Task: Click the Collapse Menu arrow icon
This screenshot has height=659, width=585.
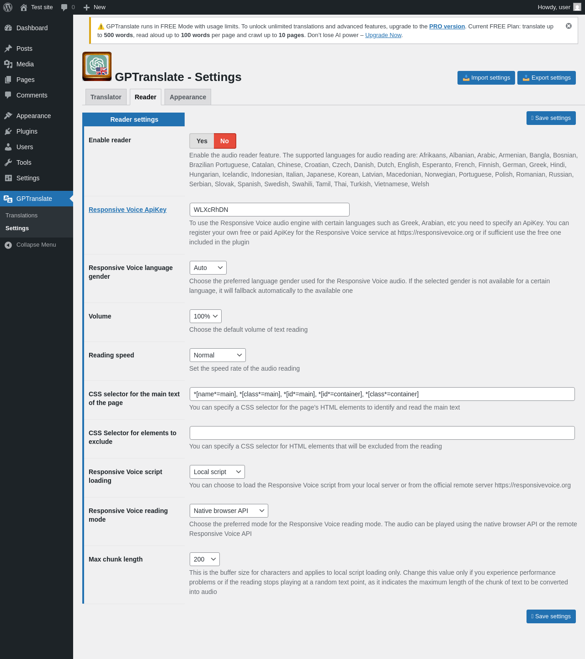Action: tap(8, 245)
